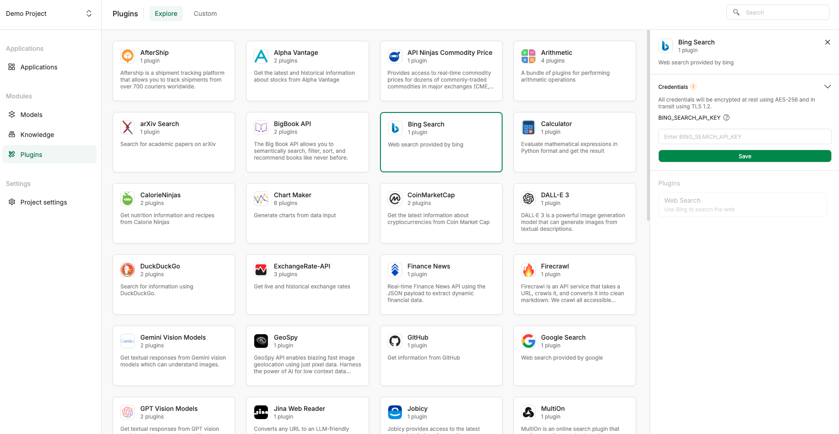Viewport: 839px width, 434px height.
Task: Click the AfterShip description text
Action: click(172, 80)
